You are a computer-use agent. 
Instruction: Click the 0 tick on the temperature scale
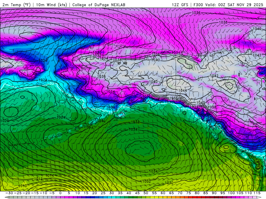[61, 193]
